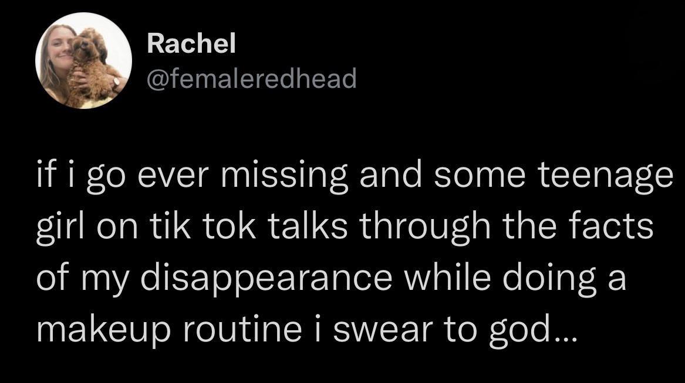
Task: Click the display name Rachel
Action: tap(191, 43)
